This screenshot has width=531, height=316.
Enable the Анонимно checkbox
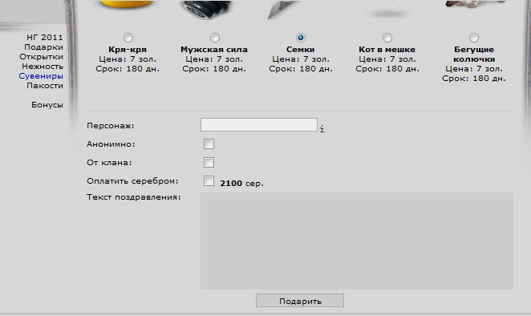(209, 144)
